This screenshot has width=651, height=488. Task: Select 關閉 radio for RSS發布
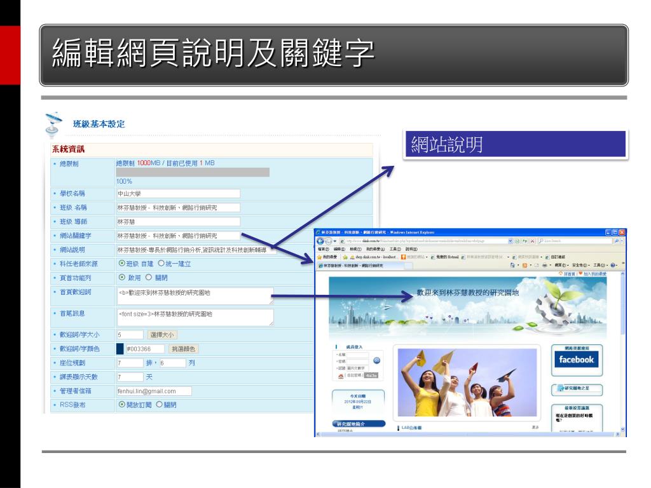[159, 404]
